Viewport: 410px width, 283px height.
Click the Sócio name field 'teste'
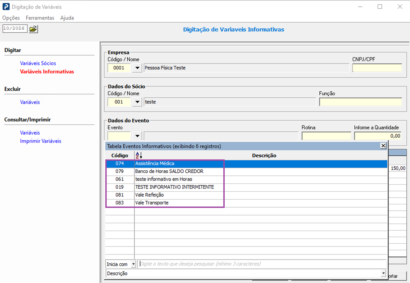[230, 102]
